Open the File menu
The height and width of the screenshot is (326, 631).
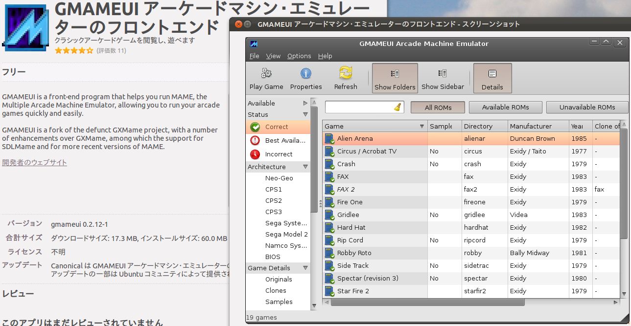[254, 56]
